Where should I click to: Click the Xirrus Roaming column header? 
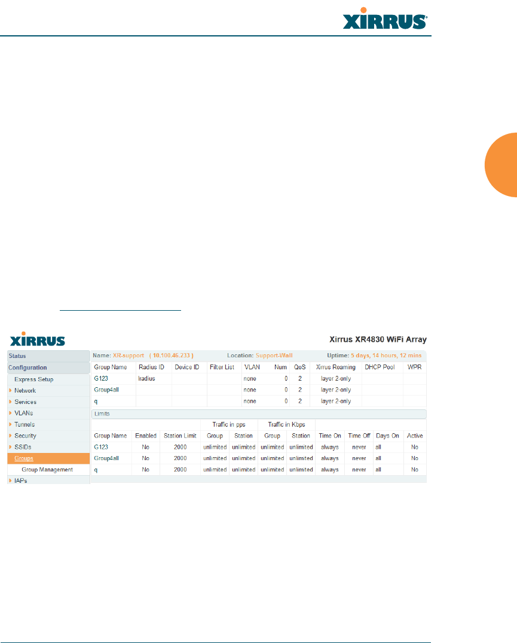click(x=336, y=367)
